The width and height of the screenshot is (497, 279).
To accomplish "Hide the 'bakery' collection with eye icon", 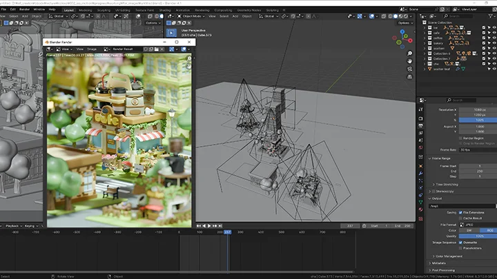I will coord(494,43).
